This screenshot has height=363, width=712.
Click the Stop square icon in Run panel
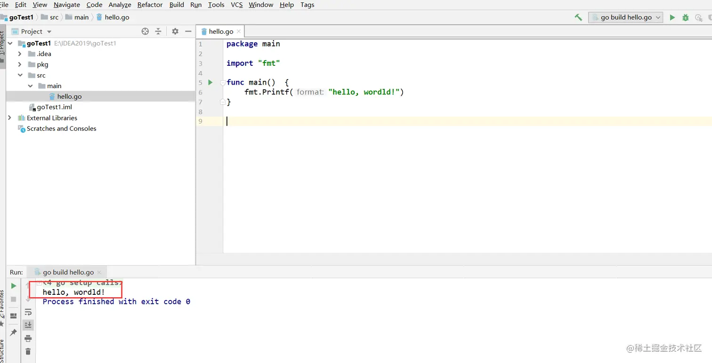pyautogui.click(x=13, y=299)
